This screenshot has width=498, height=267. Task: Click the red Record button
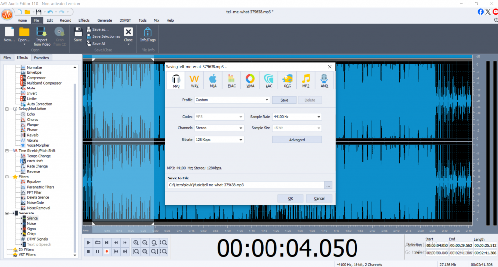point(107,251)
